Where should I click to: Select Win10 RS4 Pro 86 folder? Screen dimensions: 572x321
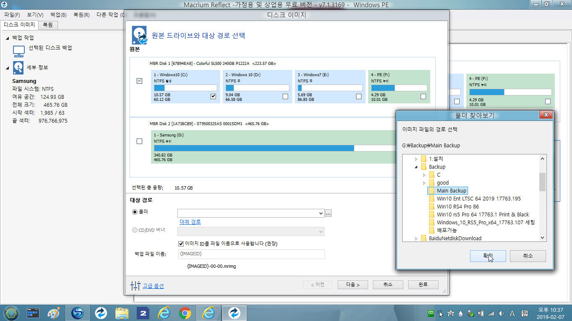tap(458, 207)
